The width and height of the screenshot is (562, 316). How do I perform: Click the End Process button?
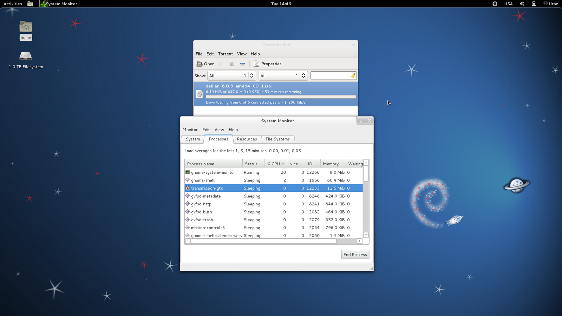tap(355, 254)
